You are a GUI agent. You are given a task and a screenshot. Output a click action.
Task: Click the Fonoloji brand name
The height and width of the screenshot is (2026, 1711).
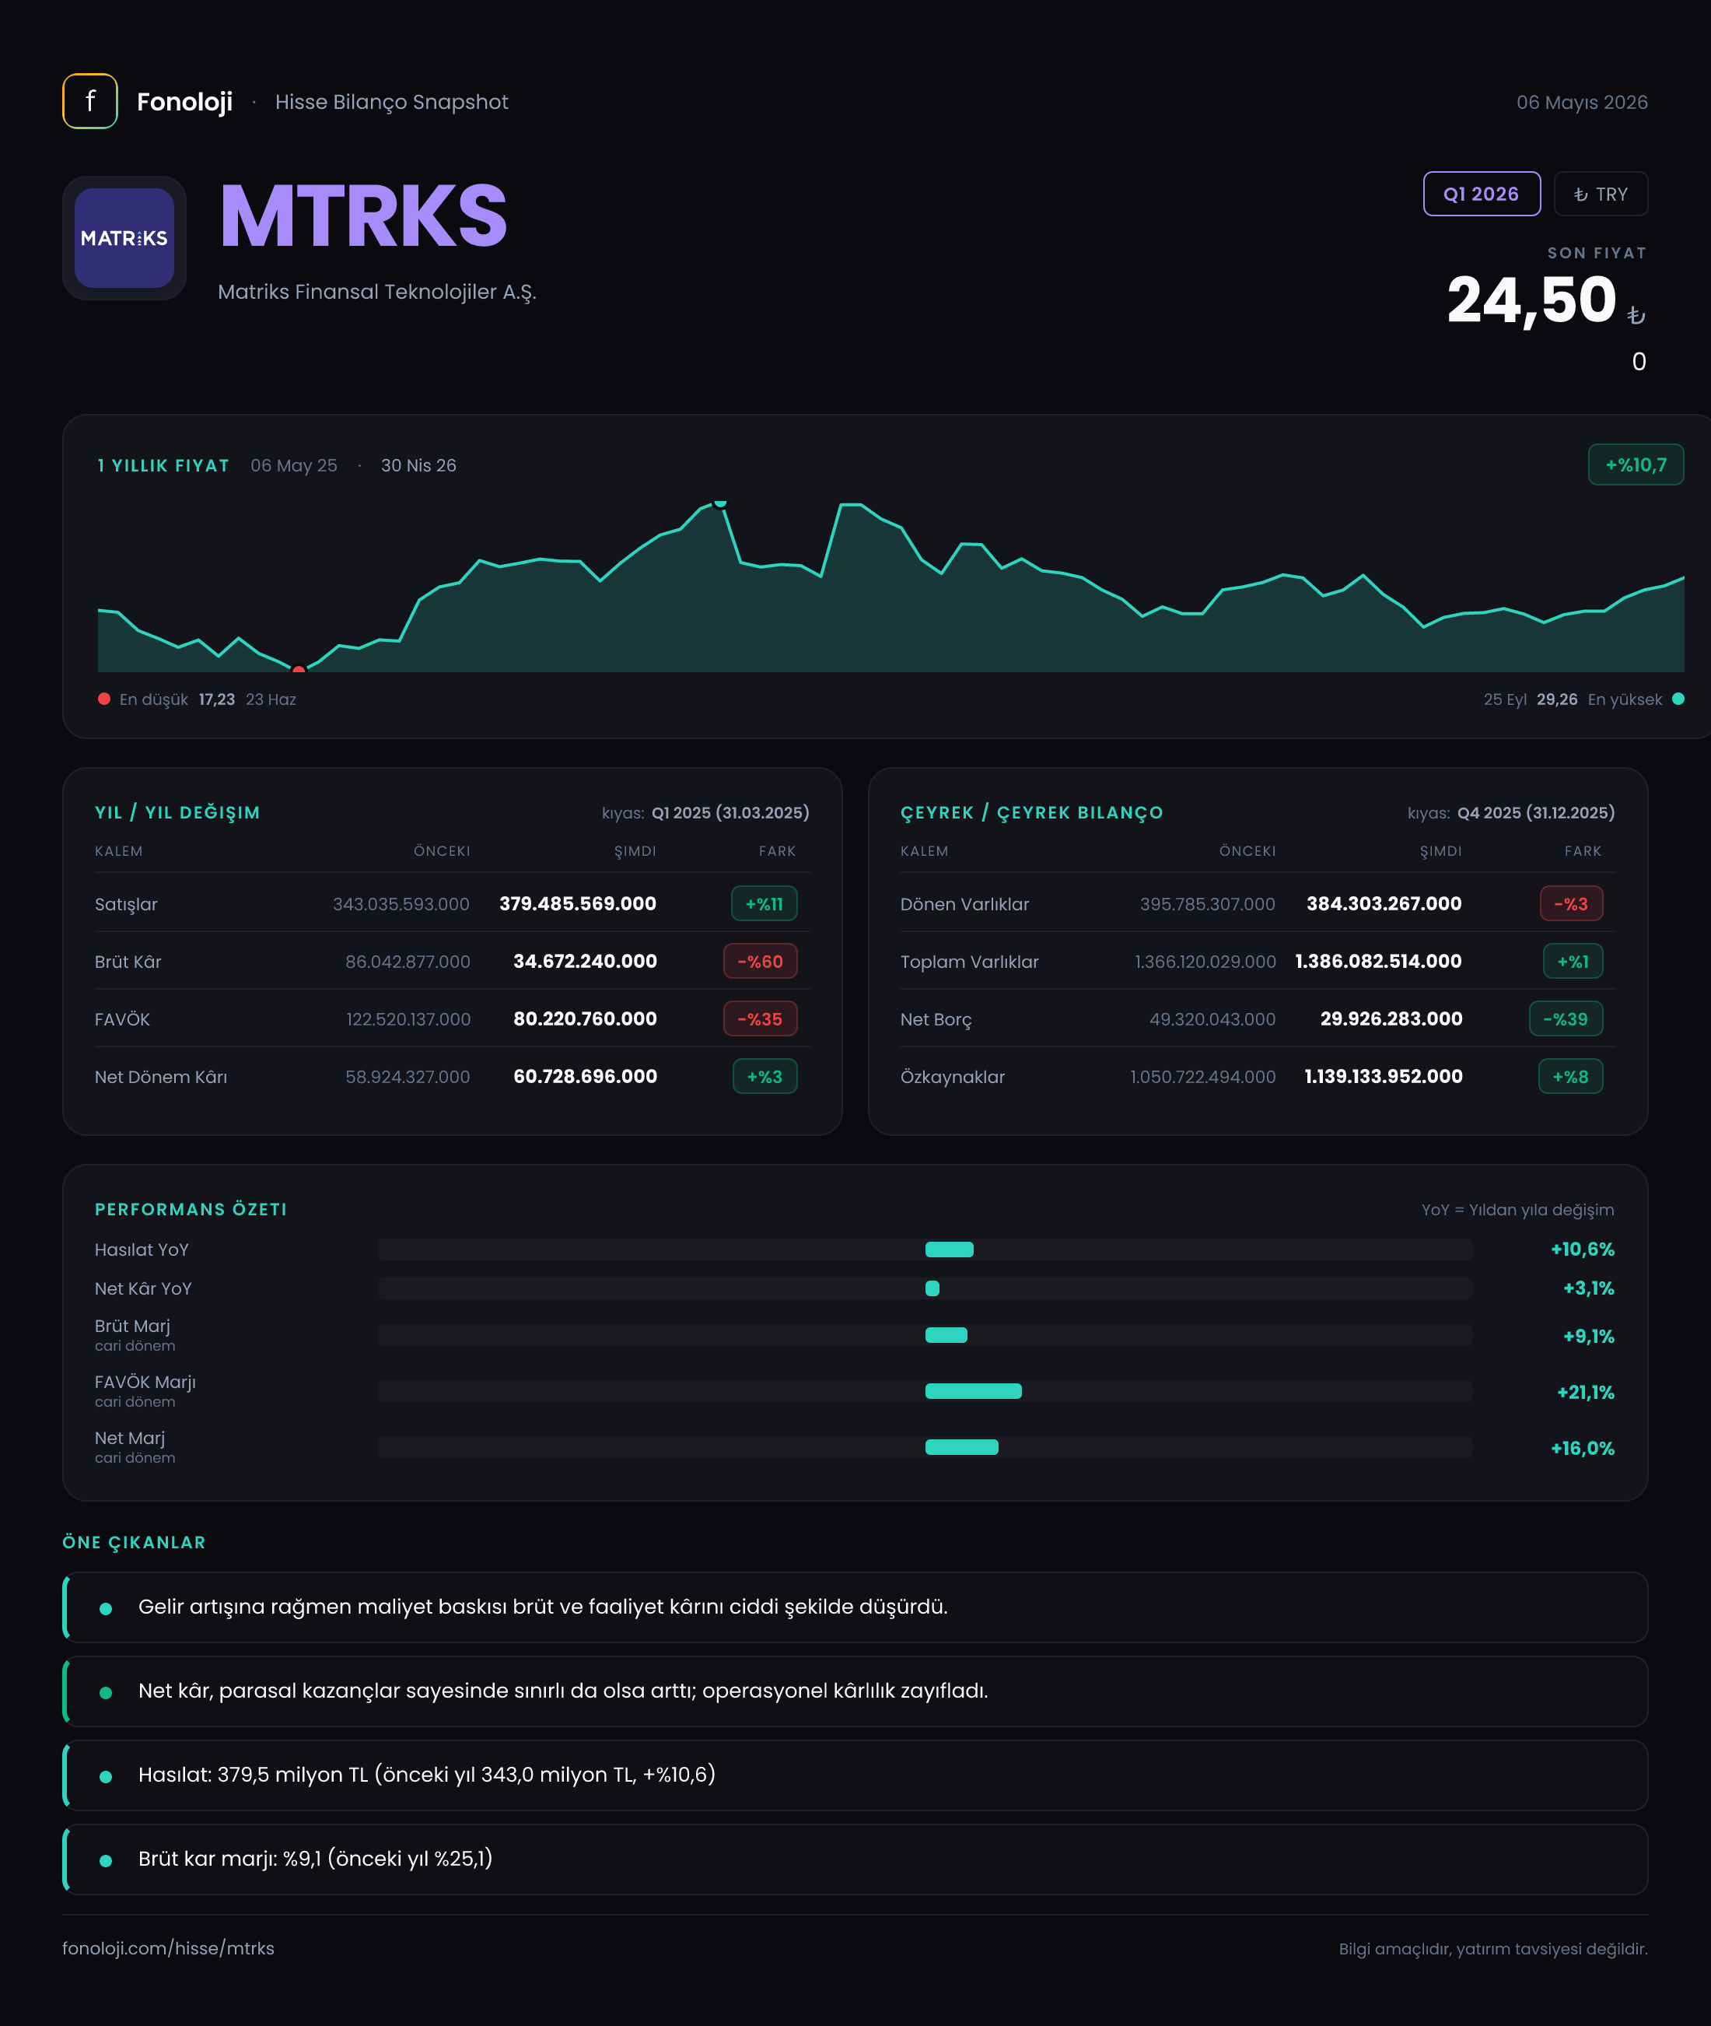tap(184, 102)
